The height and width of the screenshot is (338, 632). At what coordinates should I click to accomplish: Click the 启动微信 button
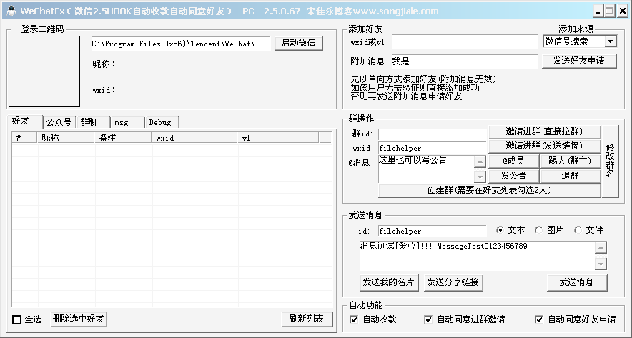pos(299,43)
